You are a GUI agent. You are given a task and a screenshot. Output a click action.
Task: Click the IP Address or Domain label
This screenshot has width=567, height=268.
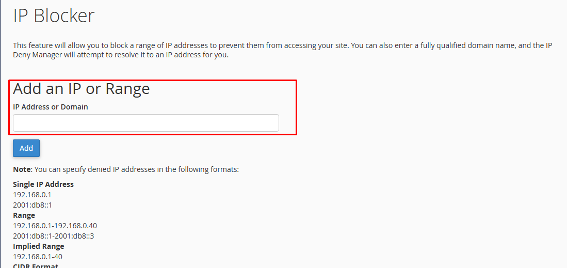point(51,107)
